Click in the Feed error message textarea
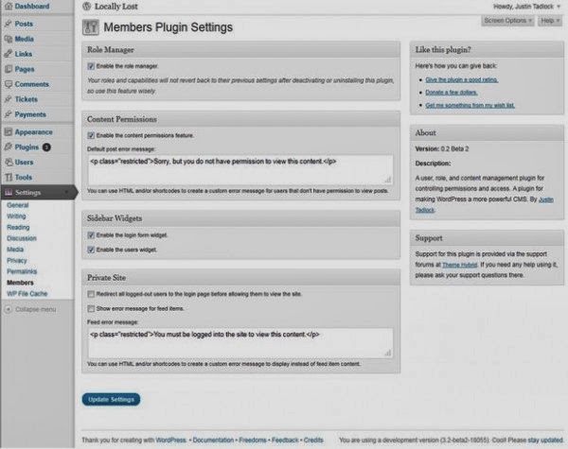 [240, 343]
